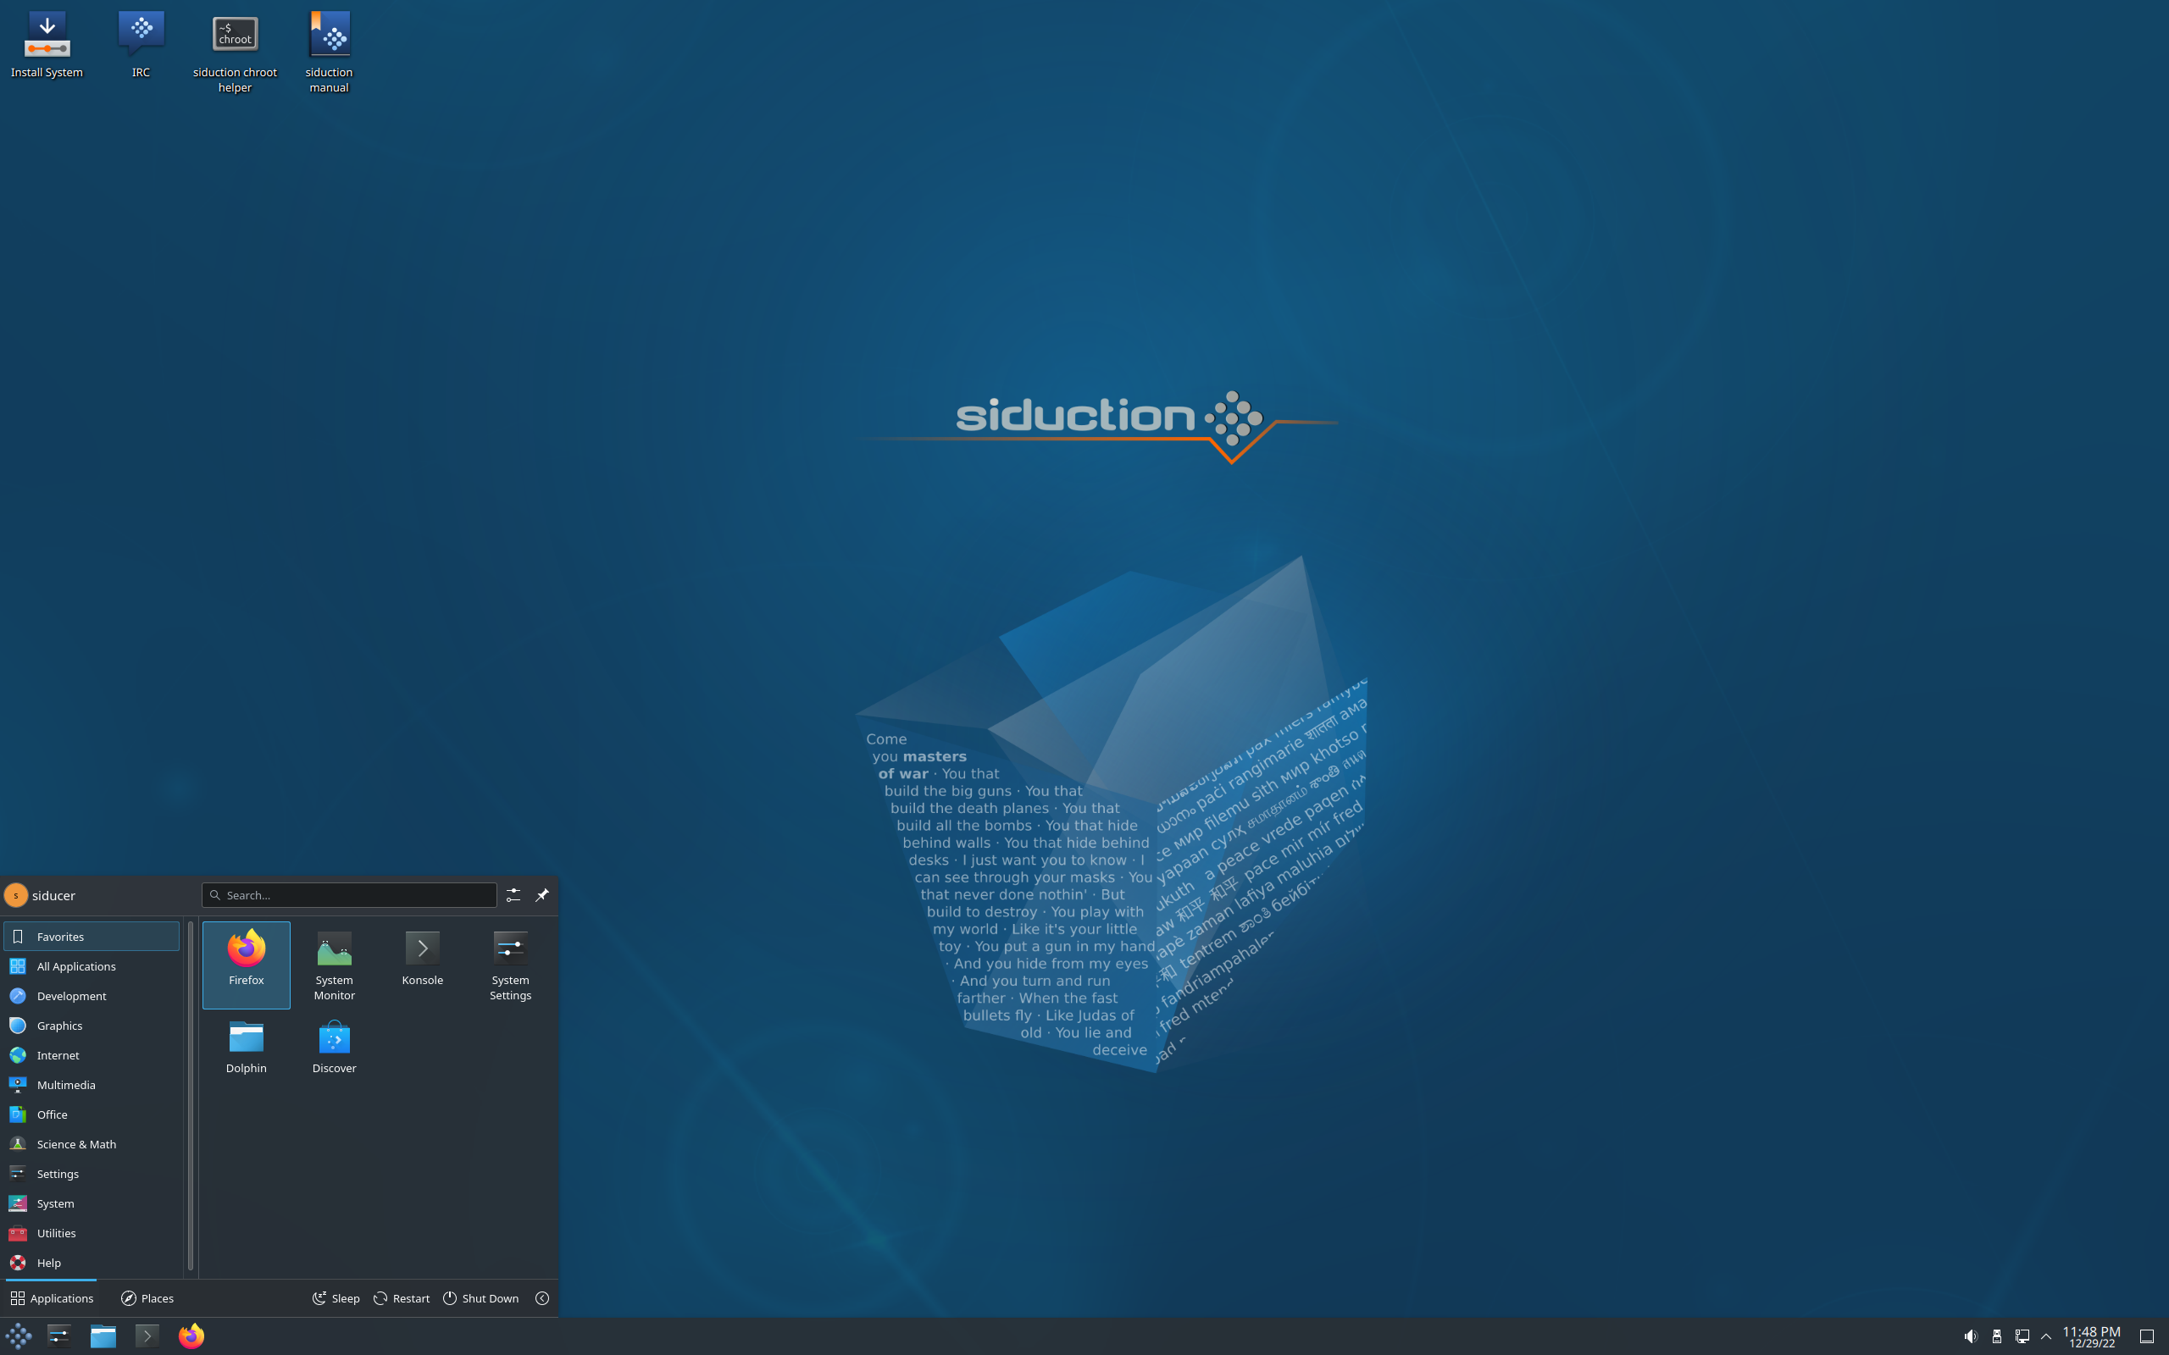The height and width of the screenshot is (1355, 2169).
Task: Click the clock showing 11:48 PM
Action: pyautogui.click(x=2091, y=1336)
